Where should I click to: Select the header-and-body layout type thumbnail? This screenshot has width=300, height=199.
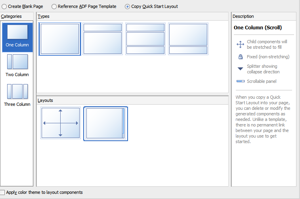[103, 39]
